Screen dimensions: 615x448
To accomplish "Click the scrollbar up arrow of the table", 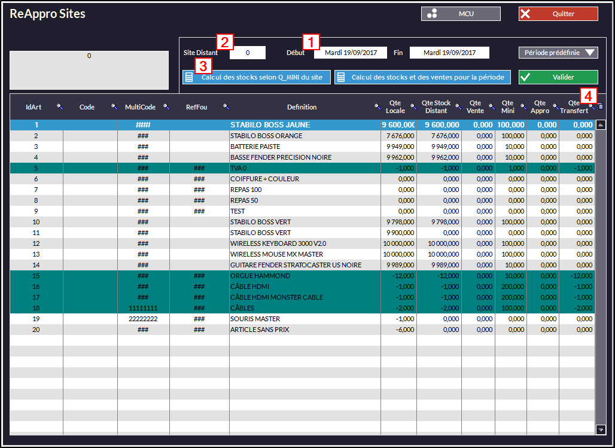I will tap(601, 125).
